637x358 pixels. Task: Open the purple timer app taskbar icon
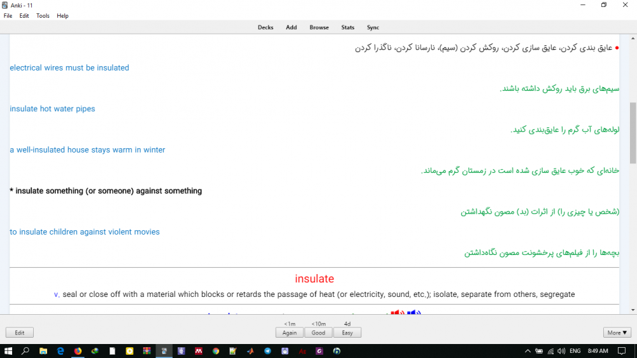tap(285, 351)
